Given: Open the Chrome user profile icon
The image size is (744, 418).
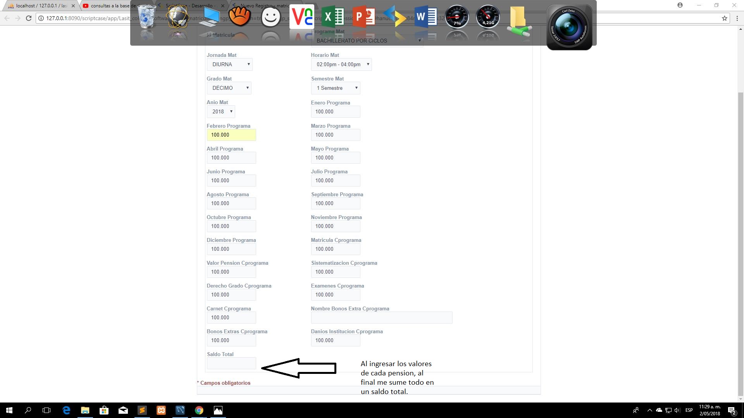Looking at the screenshot, I should 680,5.
